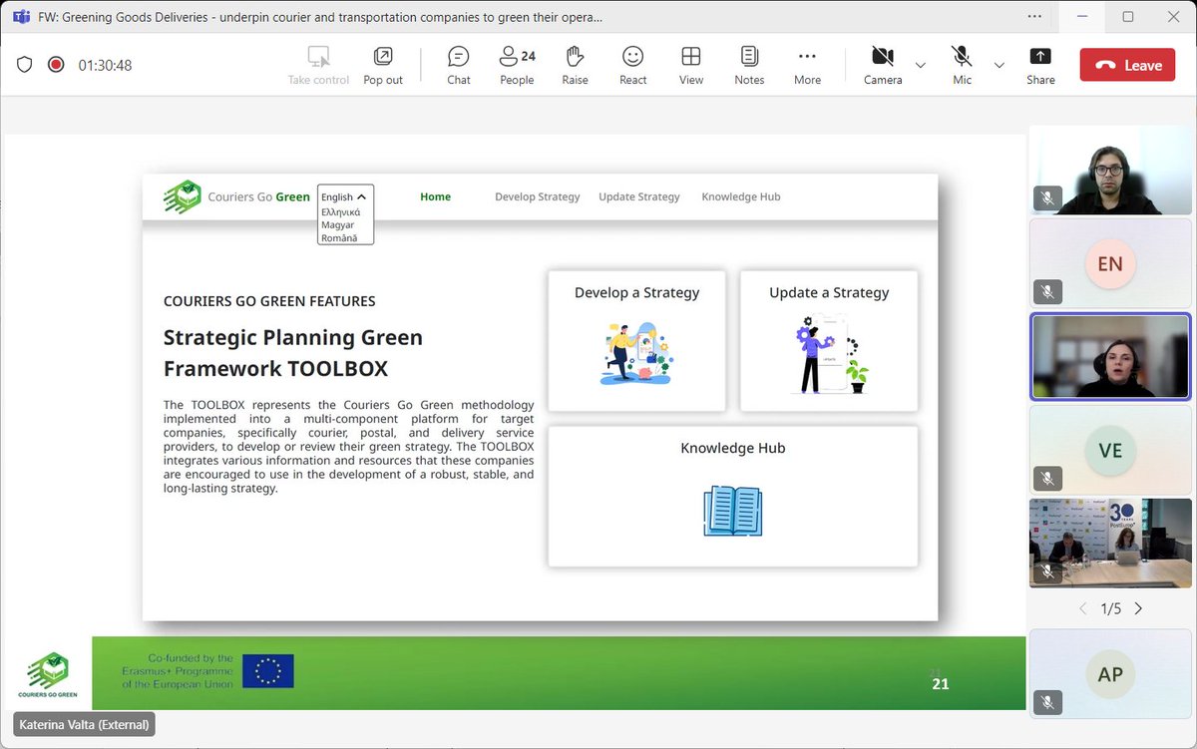Click Develop a Strategy illustration
Screen dimensions: 1197x749
coord(636,354)
